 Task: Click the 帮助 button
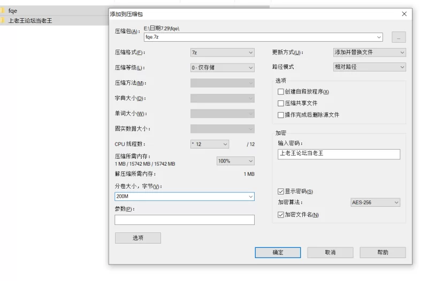(383, 253)
